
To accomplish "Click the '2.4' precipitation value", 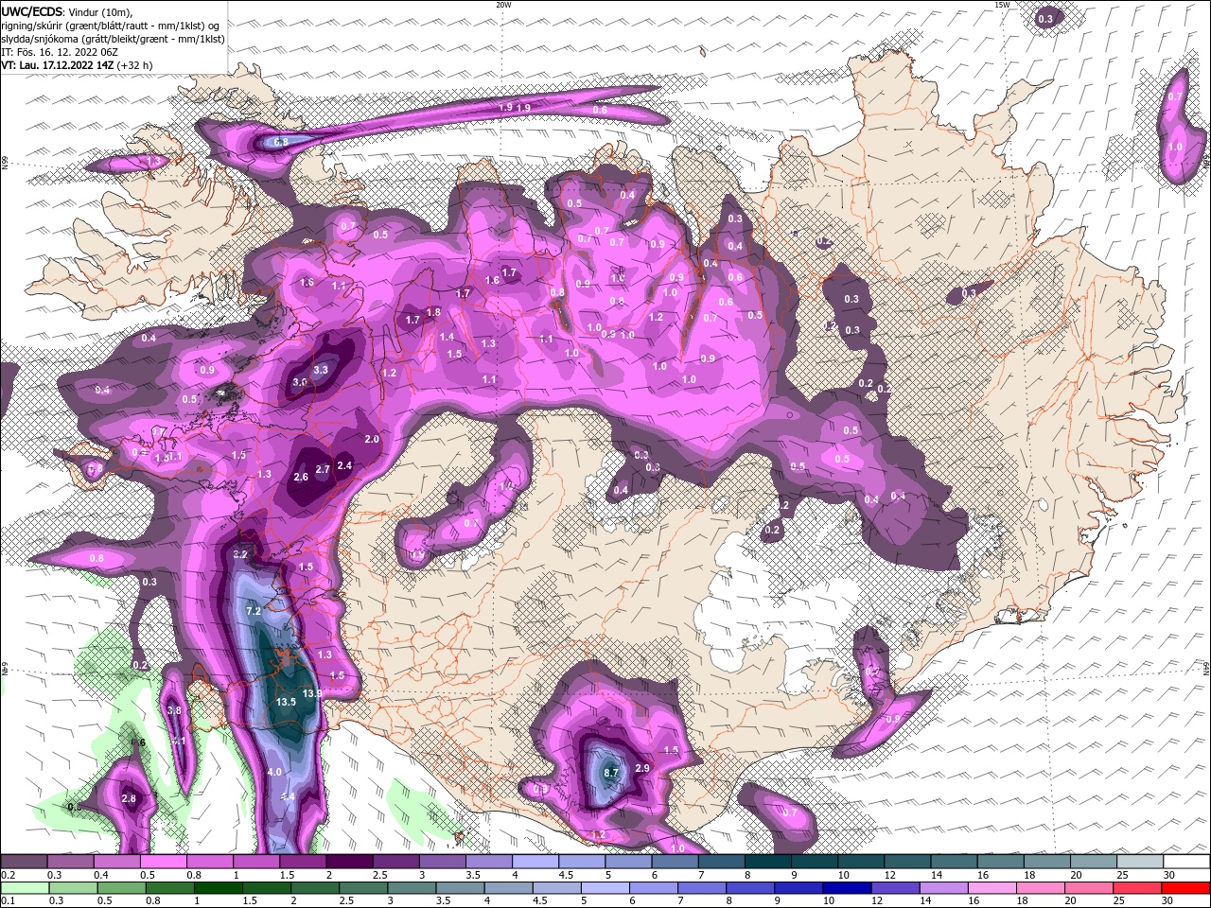I will click(x=344, y=465).
